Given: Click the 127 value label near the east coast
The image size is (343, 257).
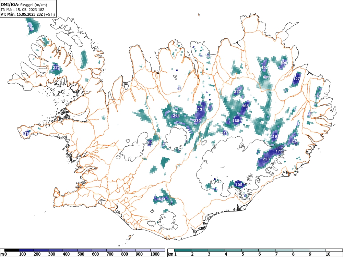Looking at the screenshot, I should coord(296,79).
